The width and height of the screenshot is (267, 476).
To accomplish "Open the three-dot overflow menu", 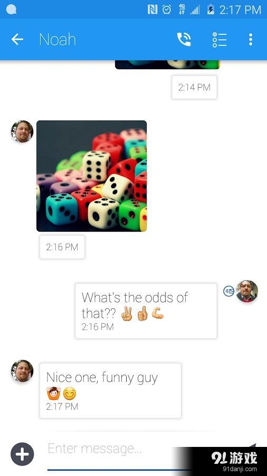I will (250, 40).
